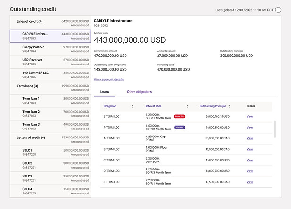Select Term loan 3 in sidebar
The width and height of the screenshot is (291, 209).
point(50,126)
